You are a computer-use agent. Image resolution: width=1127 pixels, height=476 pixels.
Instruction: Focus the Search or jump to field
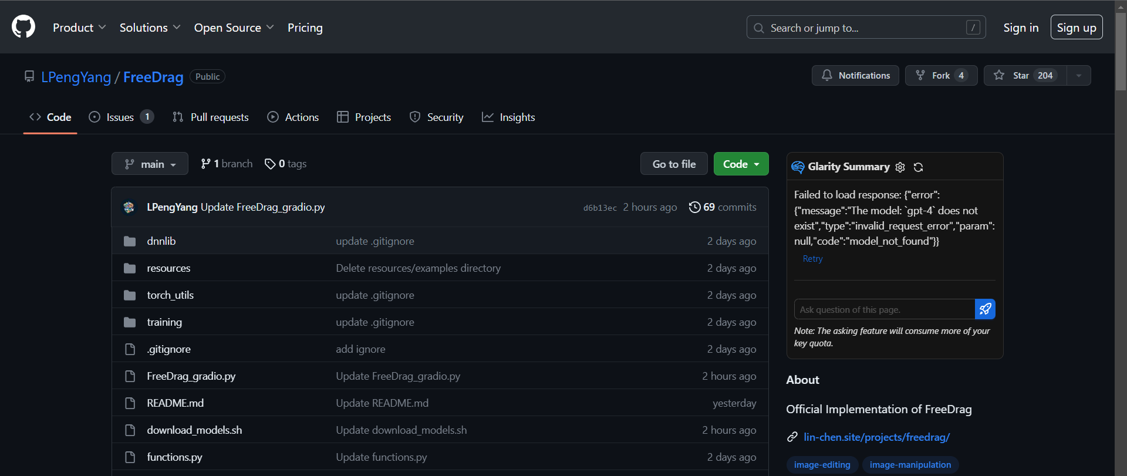click(865, 28)
